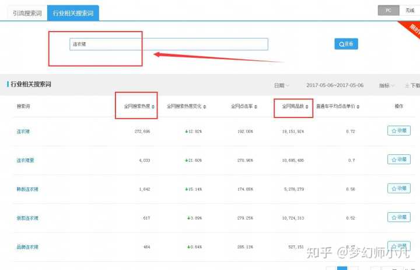This screenshot has width=420, height=270.
Task: Favorite the 新款连衣裙 keyword row
Action: 399,217
